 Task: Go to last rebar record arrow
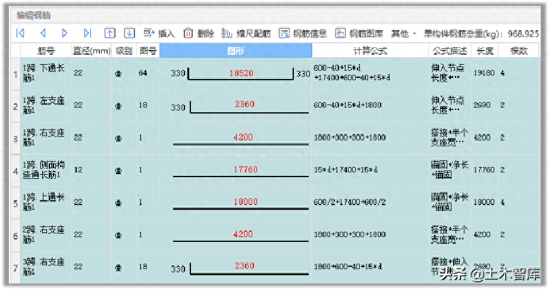tap(87, 33)
